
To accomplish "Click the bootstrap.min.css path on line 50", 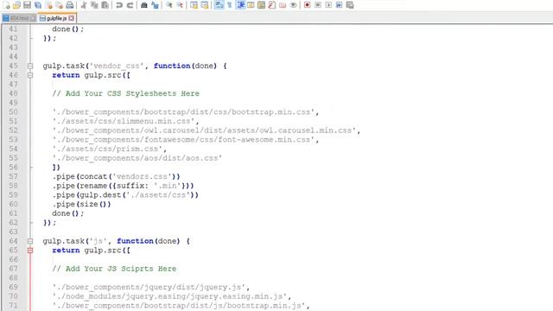I will click(186, 112).
